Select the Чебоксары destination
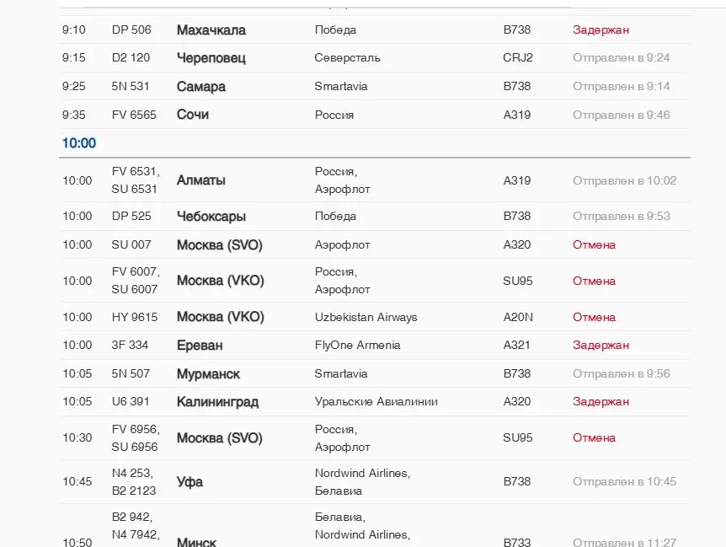Image resolution: width=726 pixels, height=547 pixels. coord(212,217)
